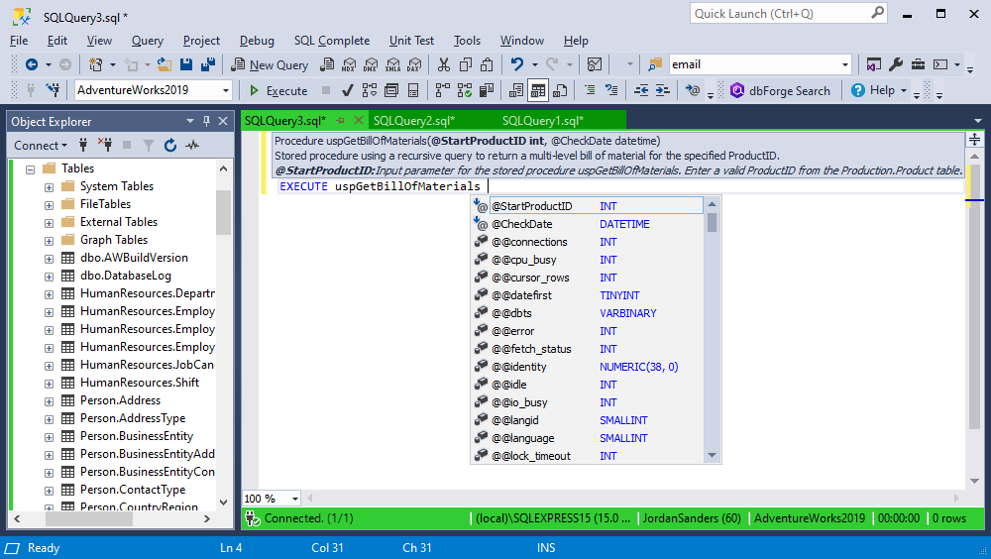Switch to the SQLQuery2.sql tab
991x559 pixels.
click(414, 120)
